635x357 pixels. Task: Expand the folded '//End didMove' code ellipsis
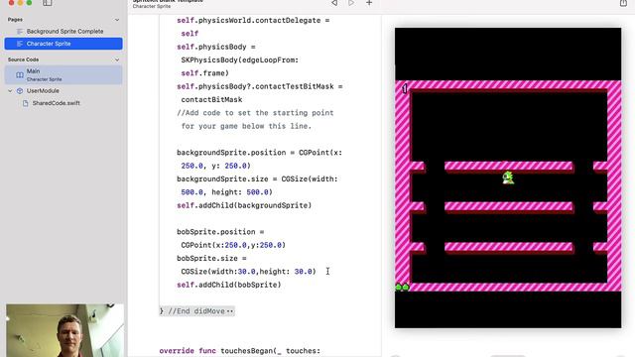pyautogui.click(x=230, y=311)
